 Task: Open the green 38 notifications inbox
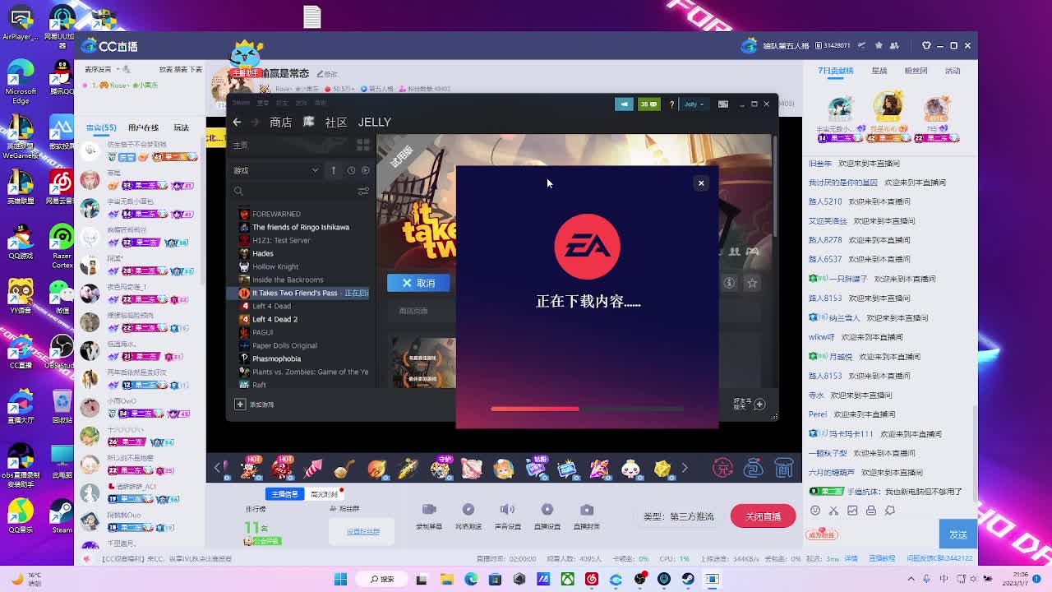click(x=649, y=104)
